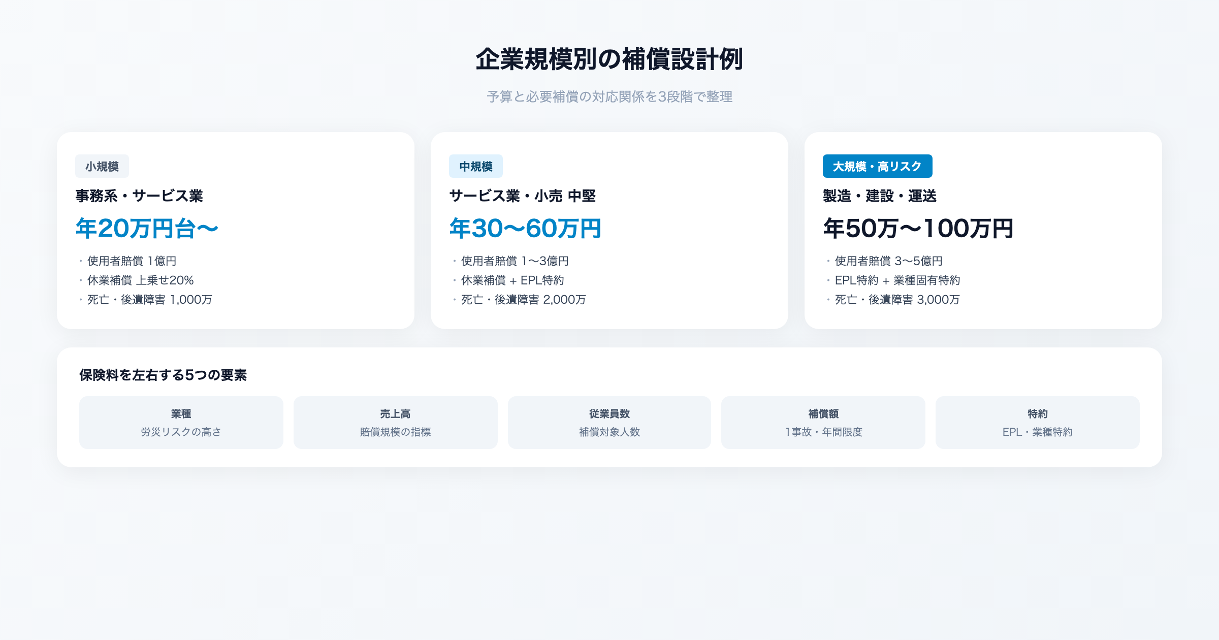Select the 売上高 factor tile
The height and width of the screenshot is (640, 1219).
point(396,423)
